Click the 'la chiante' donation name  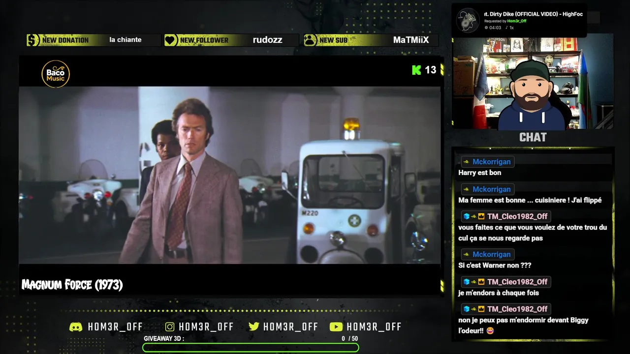126,40
